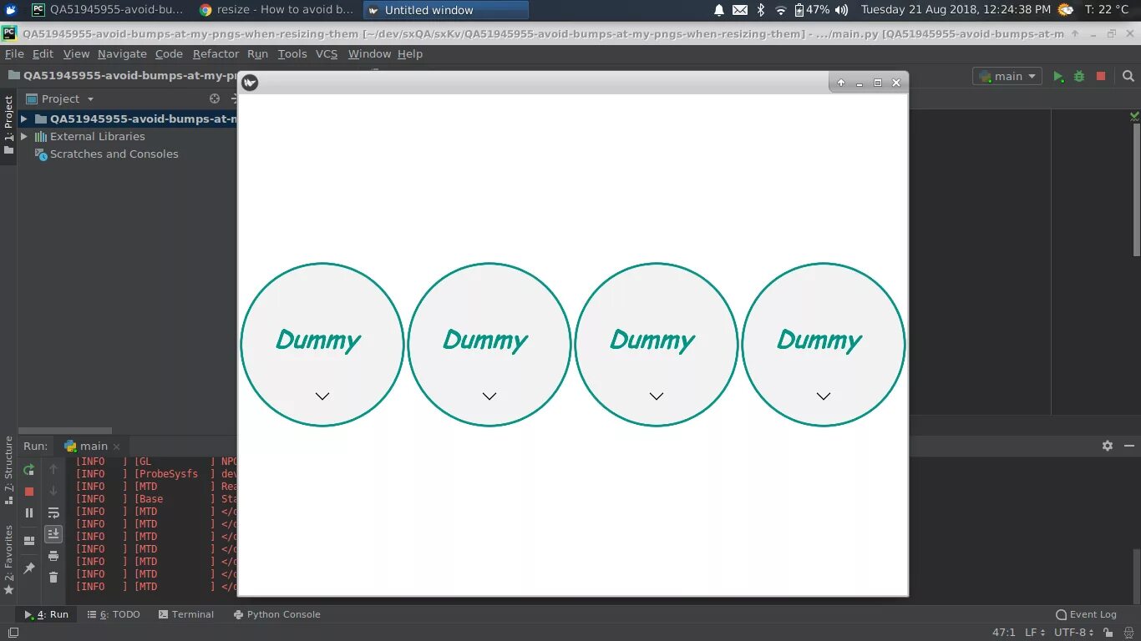This screenshot has width=1141, height=641.
Task: Open the first Dummy circle's chevron
Action: click(x=322, y=396)
